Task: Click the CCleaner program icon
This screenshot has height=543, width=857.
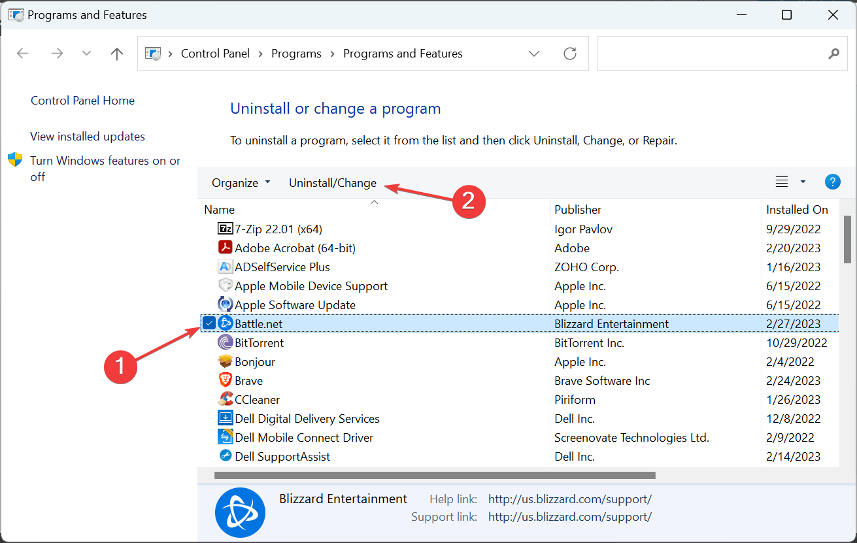Action: [x=225, y=400]
